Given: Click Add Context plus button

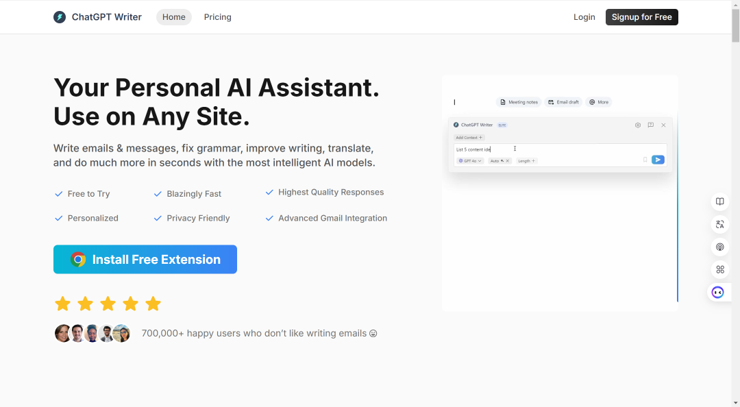Looking at the screenshot, I should coord(469,138).
